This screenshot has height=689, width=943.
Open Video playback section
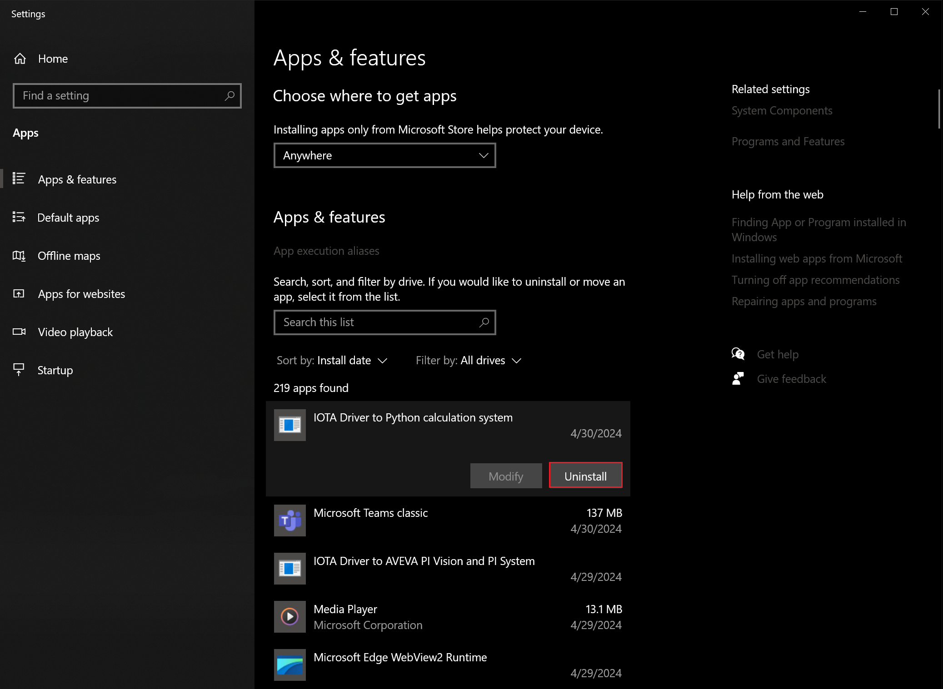(127, 332)
